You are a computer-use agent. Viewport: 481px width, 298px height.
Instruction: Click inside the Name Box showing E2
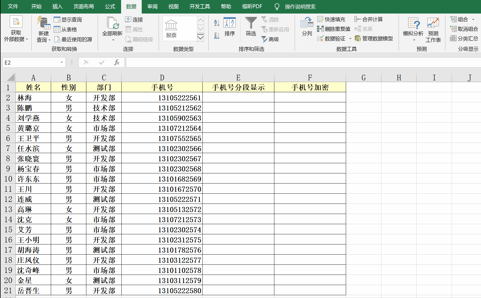(x=30, y=62)
